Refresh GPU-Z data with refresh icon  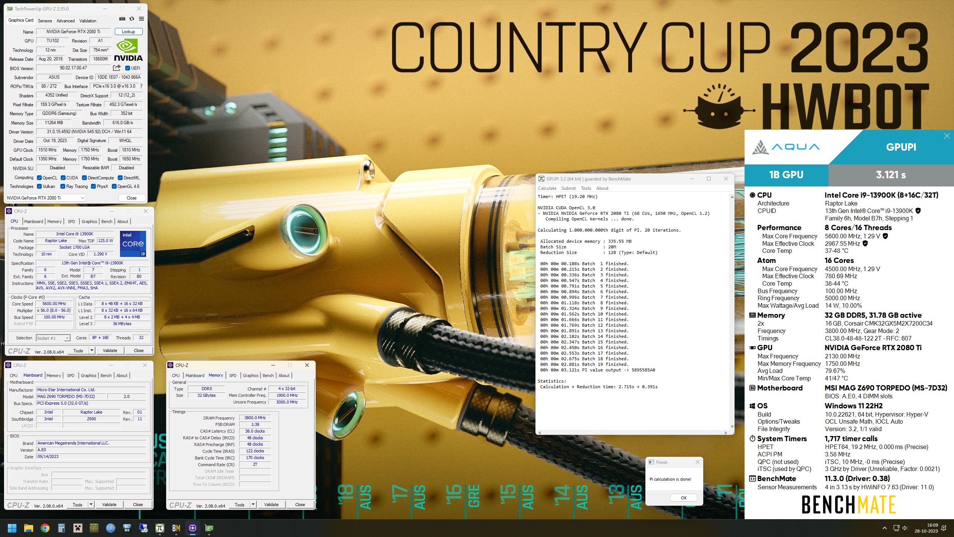[x=132, y=19]
